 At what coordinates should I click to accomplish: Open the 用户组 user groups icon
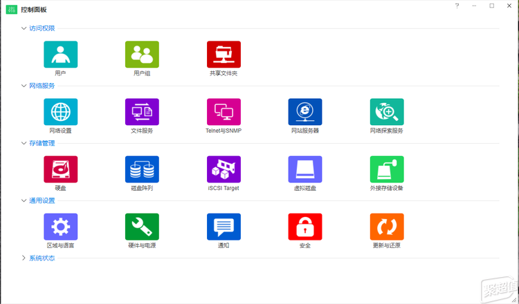[x=142, y=55]
